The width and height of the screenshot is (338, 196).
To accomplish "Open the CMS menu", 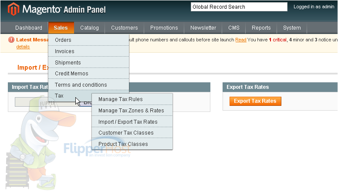I will point(234,28).
